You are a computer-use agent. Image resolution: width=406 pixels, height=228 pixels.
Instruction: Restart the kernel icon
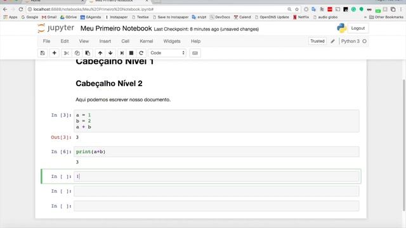coord(141,53)
